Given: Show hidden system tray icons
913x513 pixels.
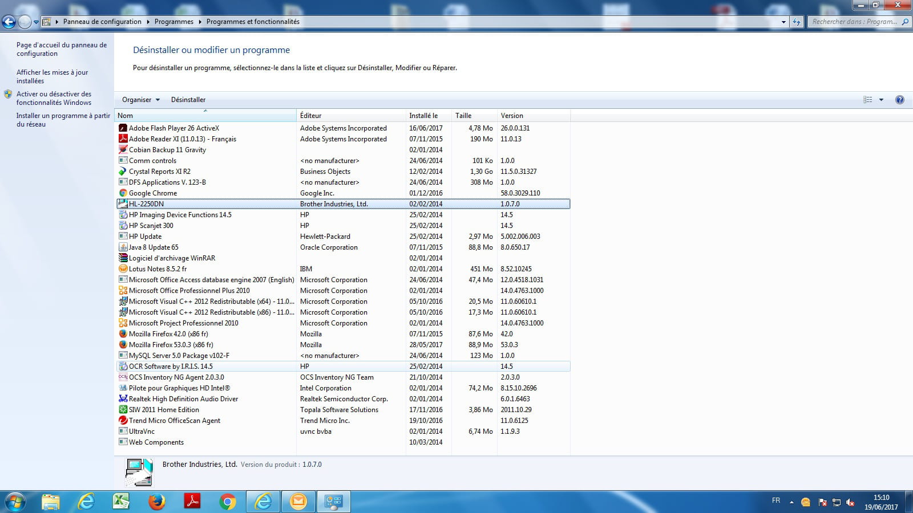Looking at the screenshot, I should (791, 502).
